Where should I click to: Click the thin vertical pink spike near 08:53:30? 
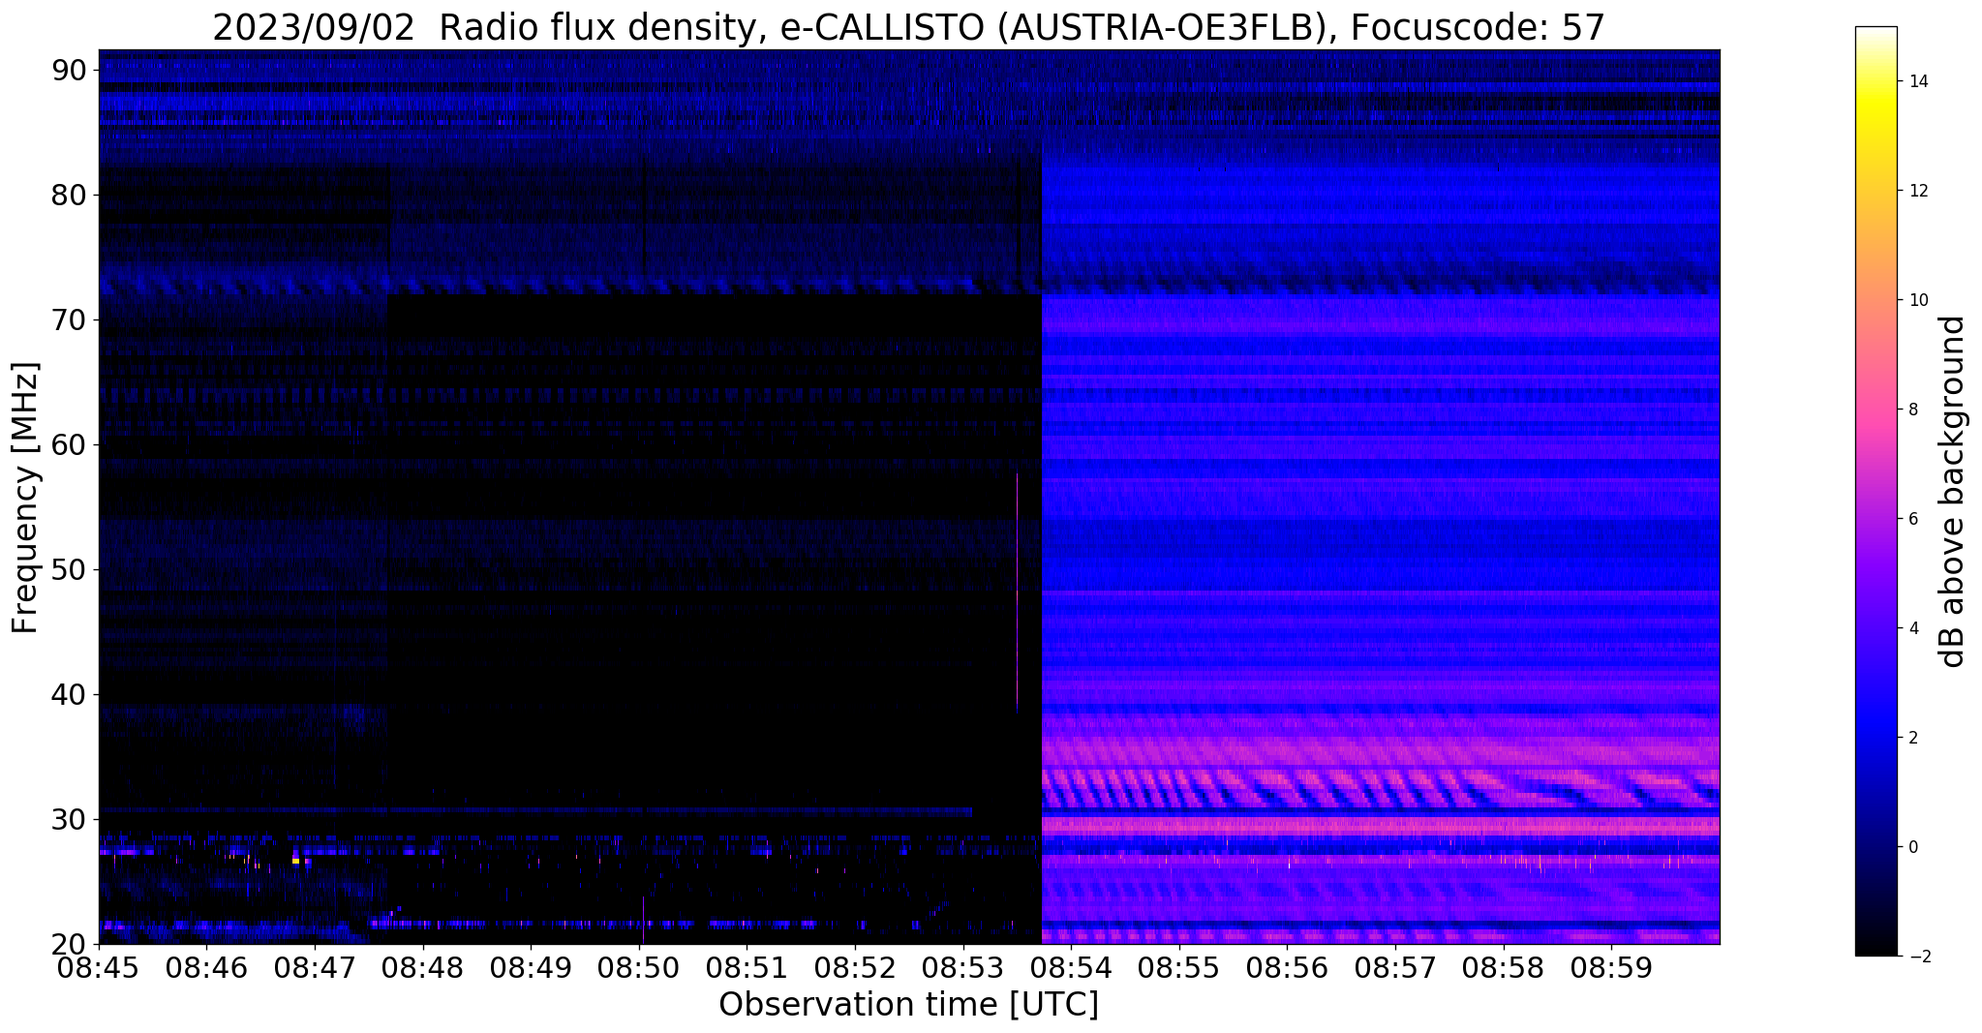1017,592
